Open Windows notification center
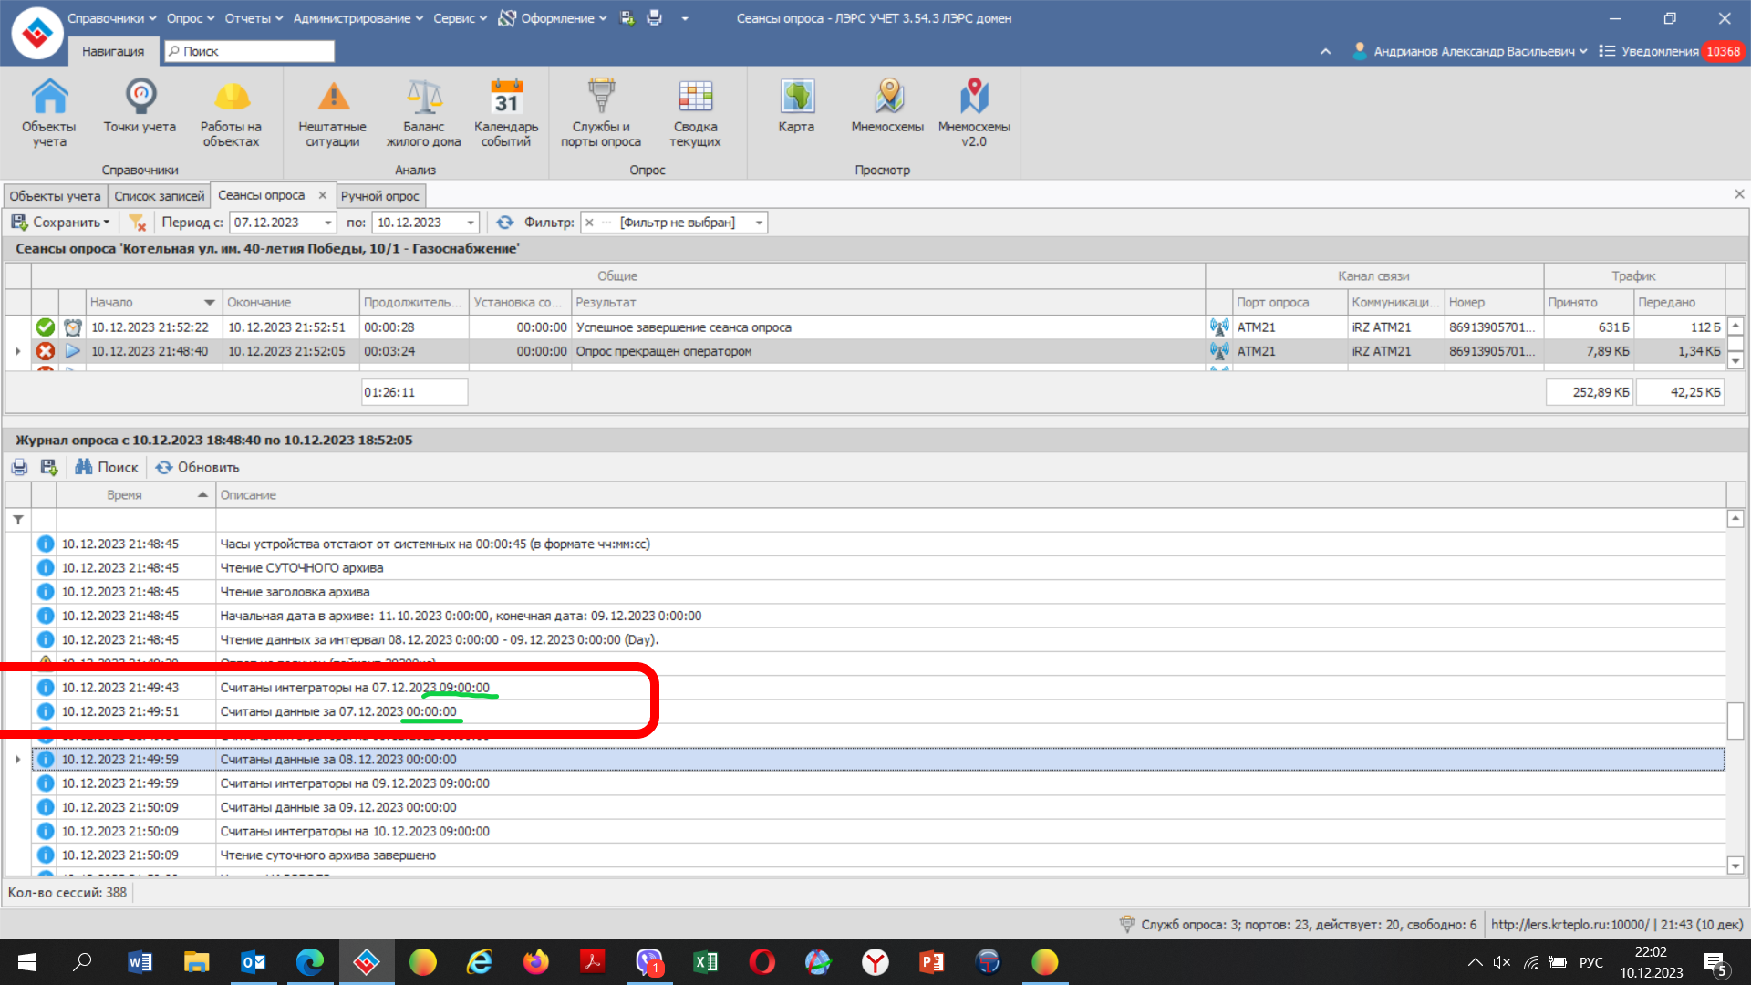Screen dimensions: 1751x985 (1715, 962)
